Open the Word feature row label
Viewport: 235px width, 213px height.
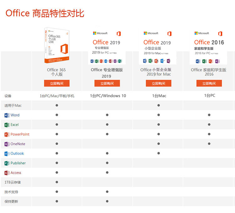pyautogui.click(x=15, y=115)
